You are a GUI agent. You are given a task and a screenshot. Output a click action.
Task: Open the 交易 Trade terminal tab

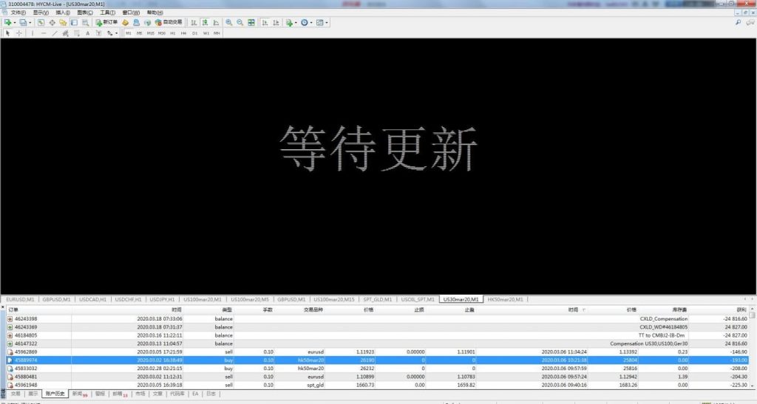point(16,394)
